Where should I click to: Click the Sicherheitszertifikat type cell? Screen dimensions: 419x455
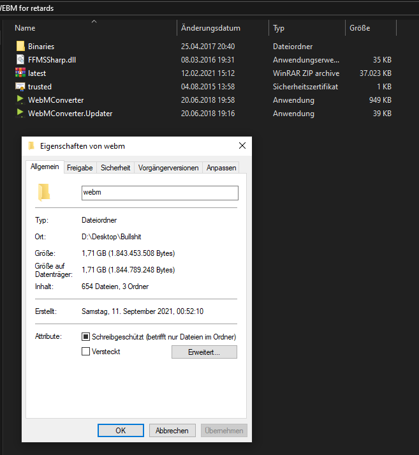tap(305, 87)
